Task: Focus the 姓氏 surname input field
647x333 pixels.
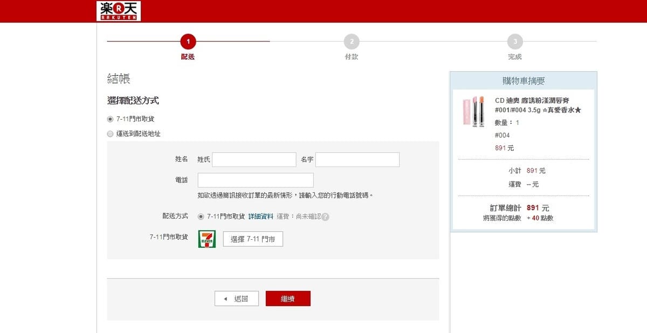Action: coord(254,159)
